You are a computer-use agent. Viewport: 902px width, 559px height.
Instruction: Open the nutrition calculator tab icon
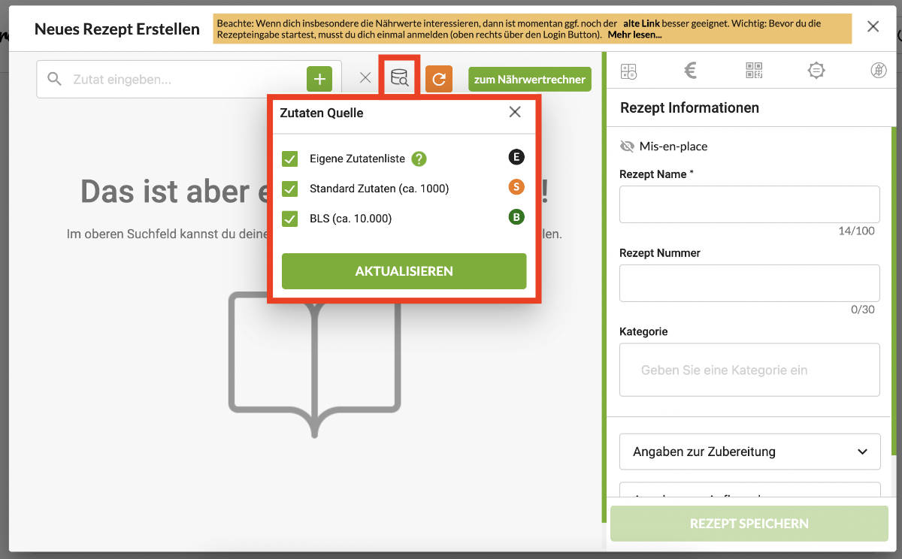(628, 71)
